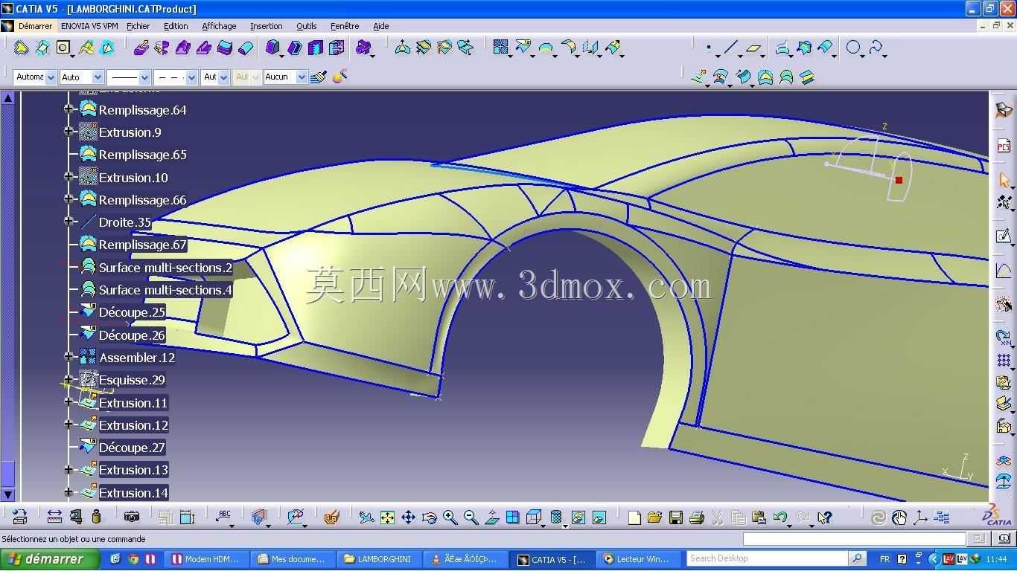Click the Normal View icon

(491, 517)
